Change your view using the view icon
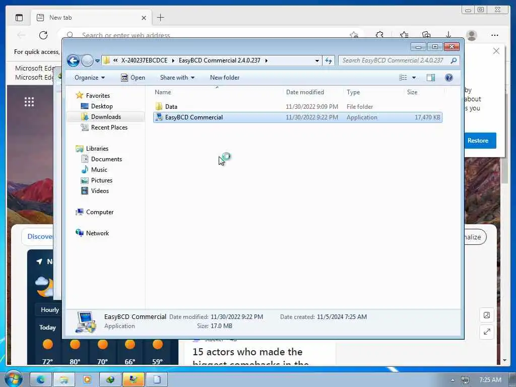This screenshot has height=387, width=516. click(x=403, y=78)
